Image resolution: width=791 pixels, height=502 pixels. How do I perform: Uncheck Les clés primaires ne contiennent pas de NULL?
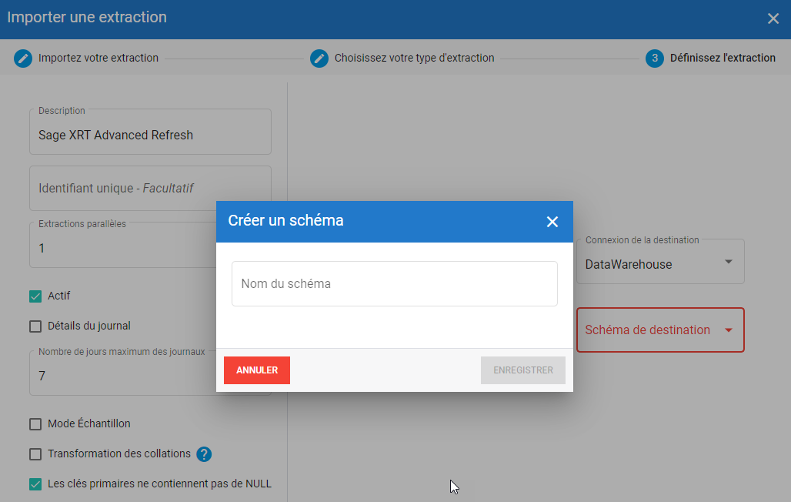[35, 484]
